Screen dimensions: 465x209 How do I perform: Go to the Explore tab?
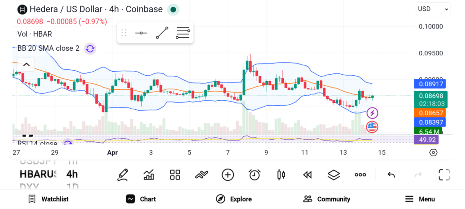point(234,199)
